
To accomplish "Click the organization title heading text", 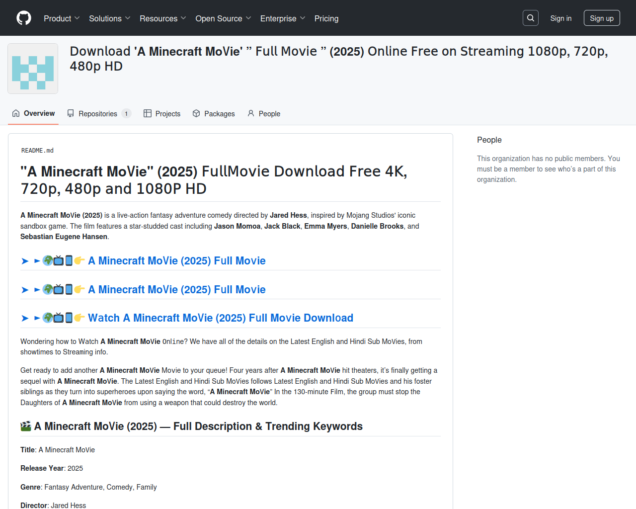I will click(x=339, y=59).
